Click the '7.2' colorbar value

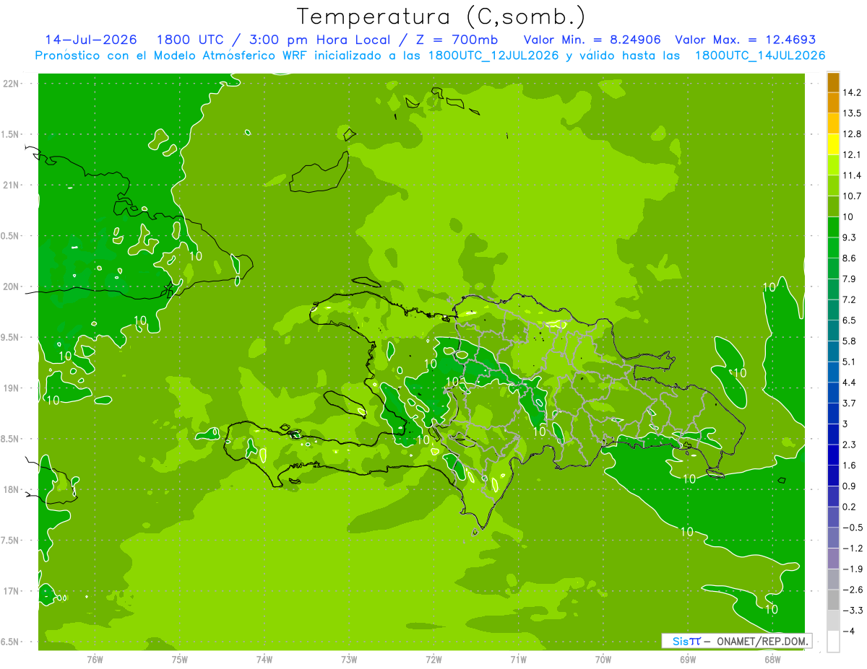pos(850,299)
